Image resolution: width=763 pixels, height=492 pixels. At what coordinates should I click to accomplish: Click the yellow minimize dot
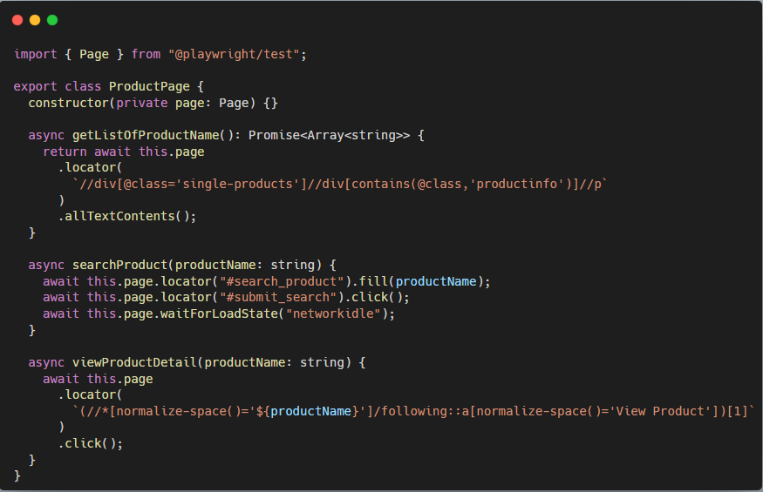coord(35,20)
